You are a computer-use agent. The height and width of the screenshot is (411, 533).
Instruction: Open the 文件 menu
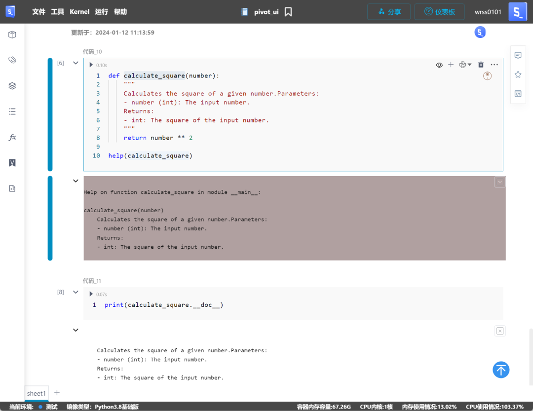tap(39, 12)
